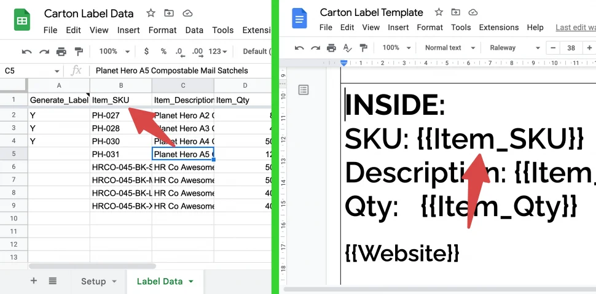
Task: Click the formula bar input field
Action: point(178,71)
